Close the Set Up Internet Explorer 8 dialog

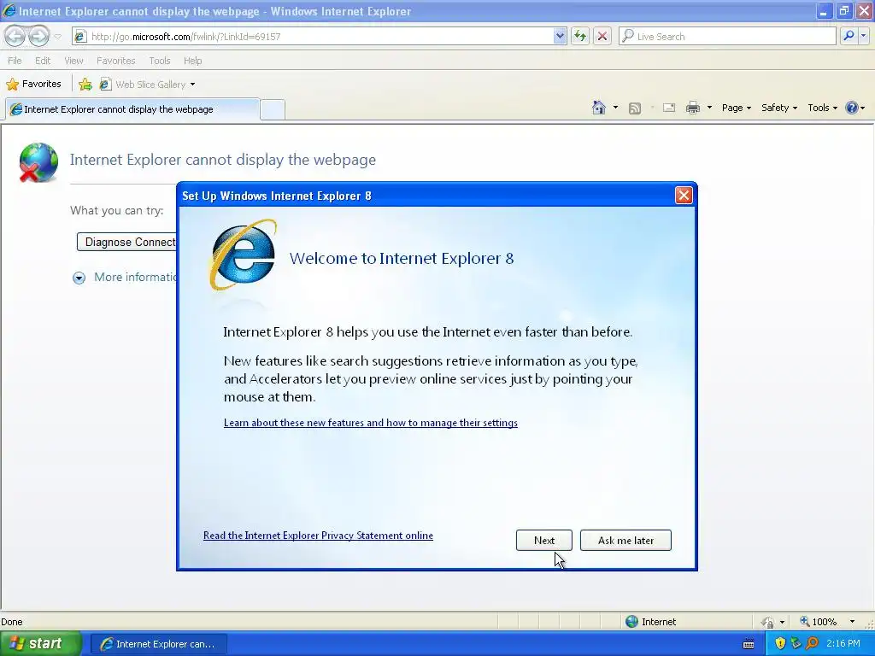coord(684,196)
